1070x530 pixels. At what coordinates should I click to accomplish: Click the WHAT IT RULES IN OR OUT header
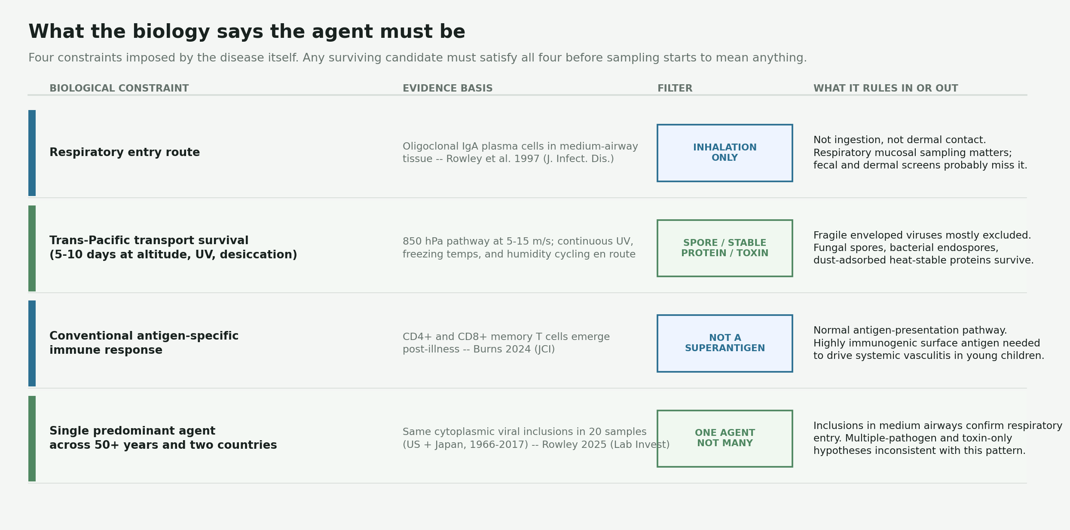pyautogui.click(x=885, y=89)
